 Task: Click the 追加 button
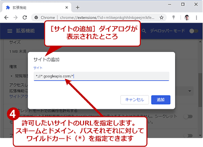161,100
